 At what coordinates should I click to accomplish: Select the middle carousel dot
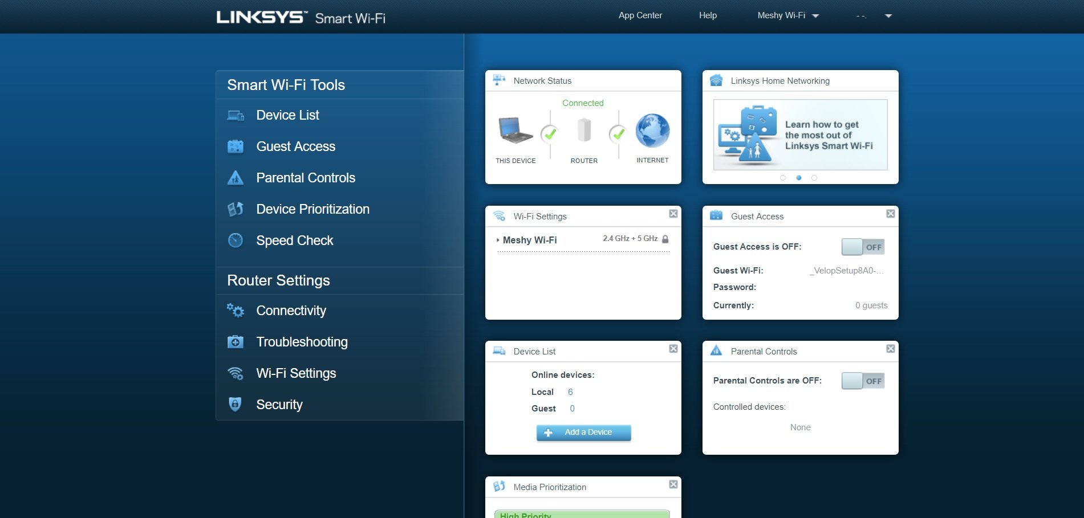point(799,178)
